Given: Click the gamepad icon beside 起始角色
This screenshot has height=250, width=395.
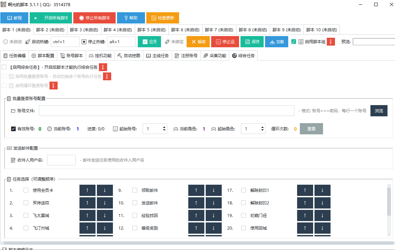Looking at the screenshot, I should tap(214, 129).
